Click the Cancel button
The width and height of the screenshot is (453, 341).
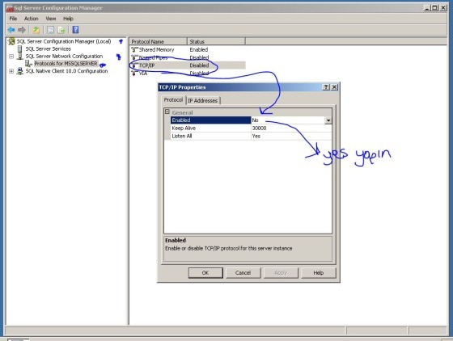(243, 272)
